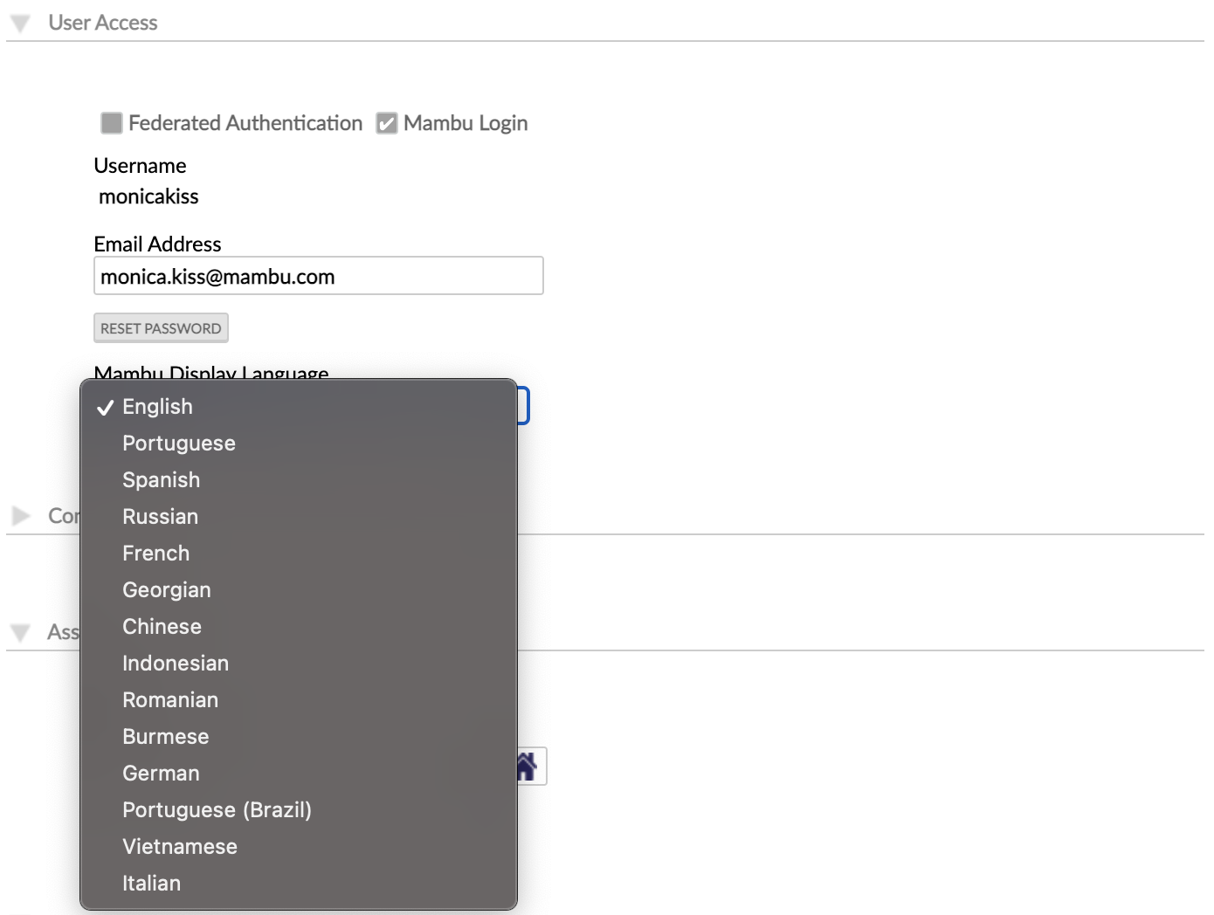
Task: Select Indonesian from the list
Action: 175,663
